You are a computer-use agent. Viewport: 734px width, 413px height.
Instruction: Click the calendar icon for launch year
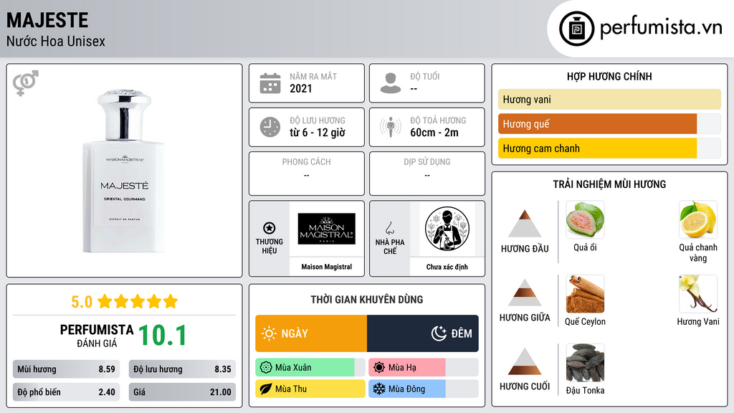270,83
